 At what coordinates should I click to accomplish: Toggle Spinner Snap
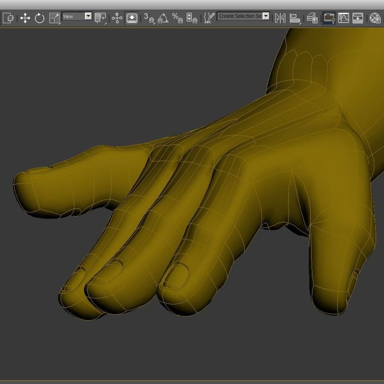click(x=192, y=18)
